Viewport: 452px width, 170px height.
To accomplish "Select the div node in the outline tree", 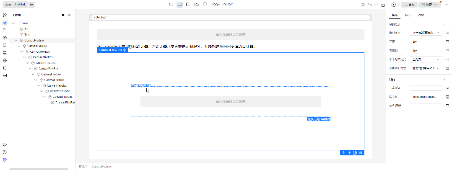I will coord(26,29).
